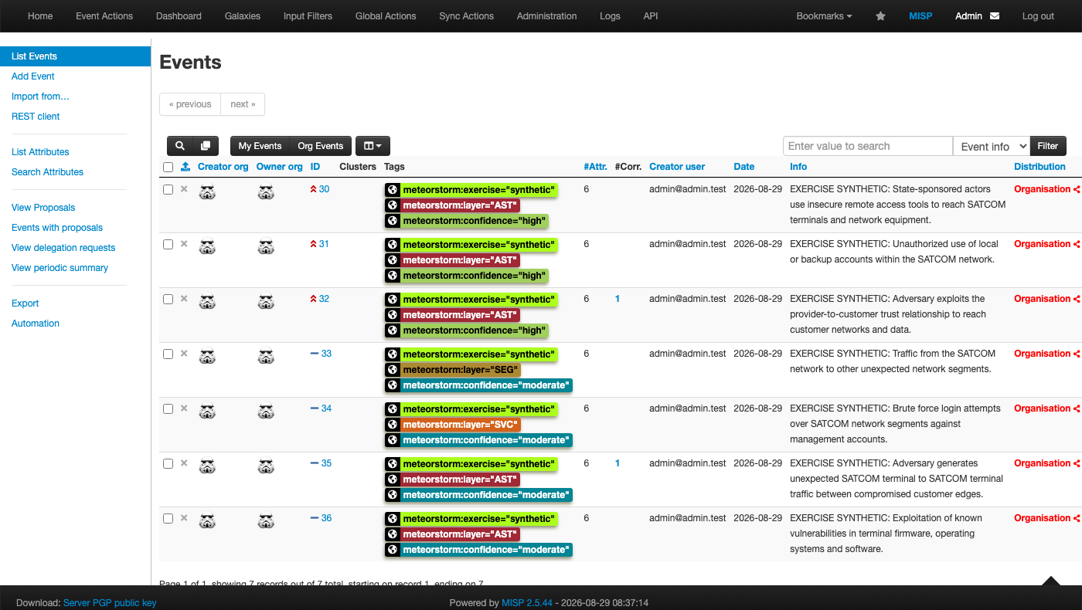The width and height of the screenshot is (1082, 610).
Task: Click the next pagination button
Action: (x=243, y=104)
